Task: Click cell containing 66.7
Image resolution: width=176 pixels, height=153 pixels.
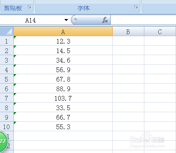Action: (x=63, y=117)
